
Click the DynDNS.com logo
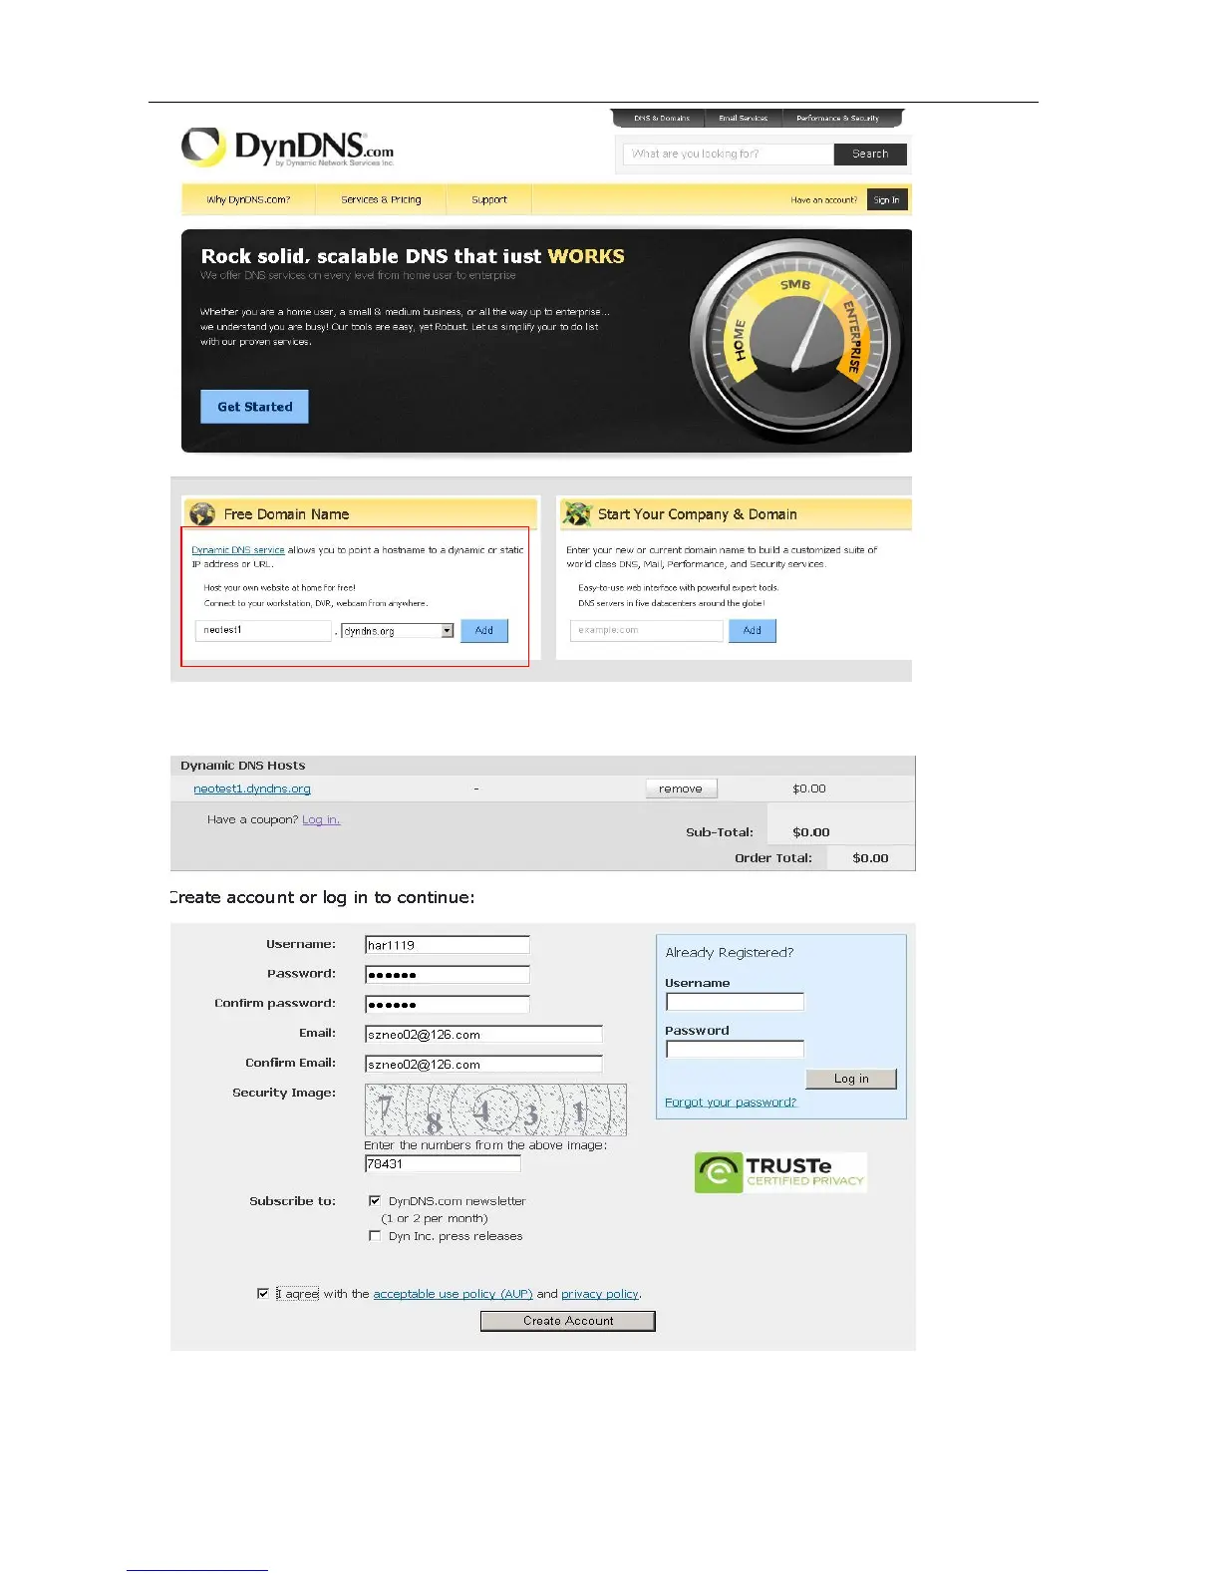click(x=287, y=148)
